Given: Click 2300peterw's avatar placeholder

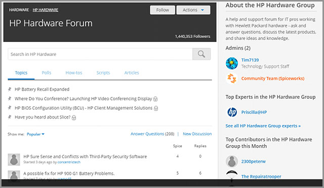Looking at the screenshot, I should click(x=232, y=161).
